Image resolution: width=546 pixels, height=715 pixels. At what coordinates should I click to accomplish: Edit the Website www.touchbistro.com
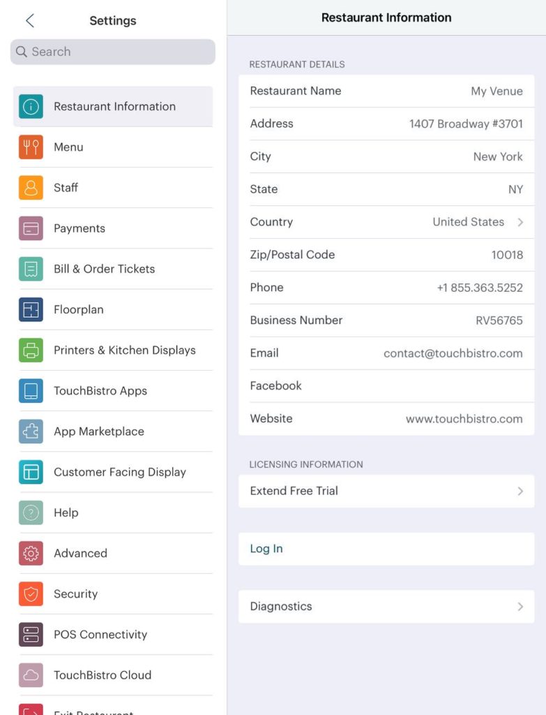[x=464, y=419]
